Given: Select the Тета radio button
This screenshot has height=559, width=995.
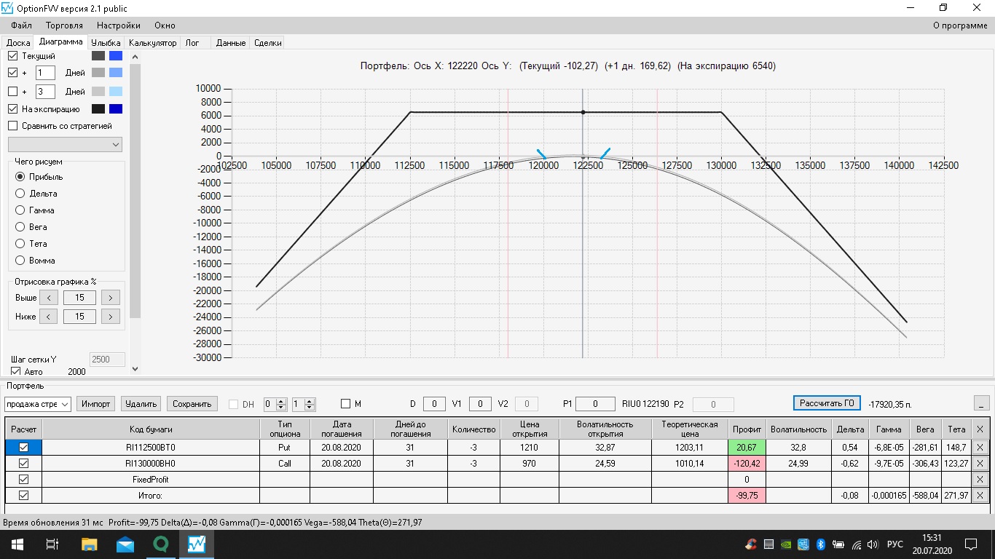Looking at the screenshot, I should (20, 244).
